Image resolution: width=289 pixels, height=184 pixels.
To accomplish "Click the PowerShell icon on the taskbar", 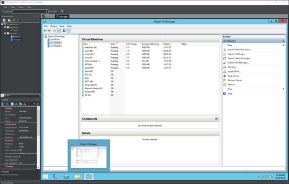I will coord(66,177).
